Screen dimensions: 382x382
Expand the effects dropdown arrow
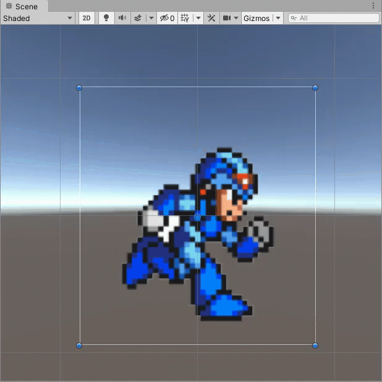[x=151, y=19]
